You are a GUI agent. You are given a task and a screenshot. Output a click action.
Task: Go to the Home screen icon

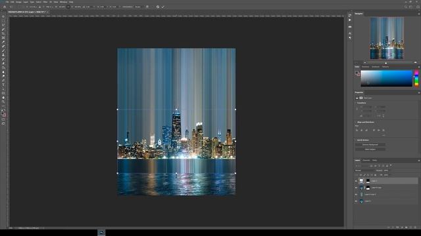point(5,7)
